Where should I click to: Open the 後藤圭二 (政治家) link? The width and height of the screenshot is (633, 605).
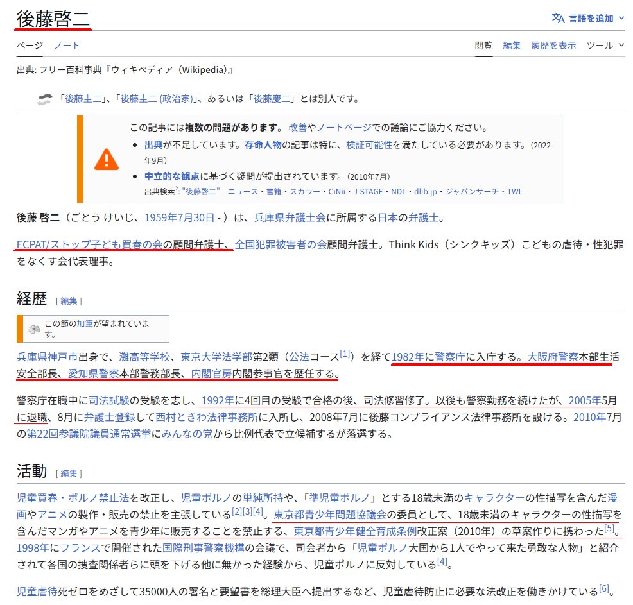(x=157, y=99)
